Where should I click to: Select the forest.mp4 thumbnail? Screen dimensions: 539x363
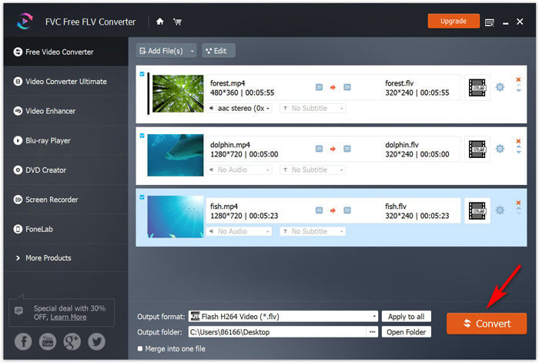tap(178, 93)
